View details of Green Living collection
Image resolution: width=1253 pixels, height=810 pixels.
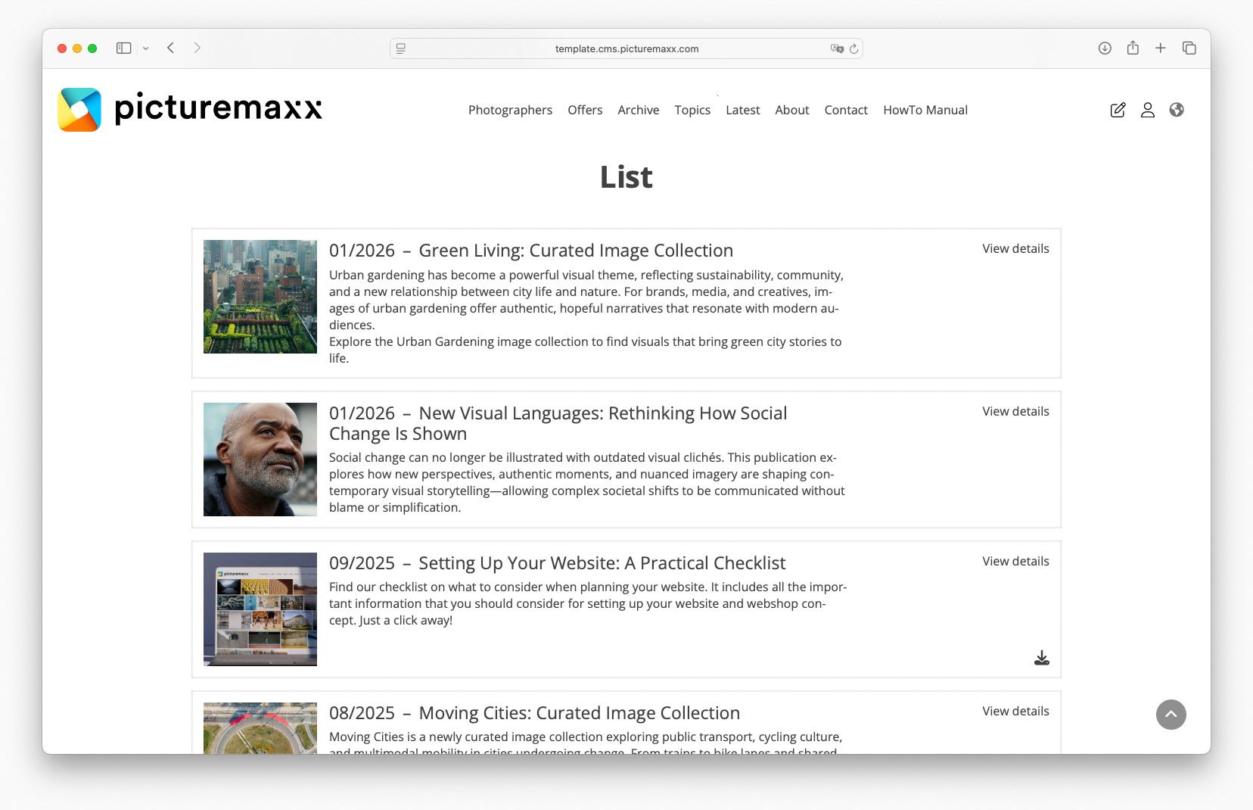pyautogui.click(x=1015, y=248)
